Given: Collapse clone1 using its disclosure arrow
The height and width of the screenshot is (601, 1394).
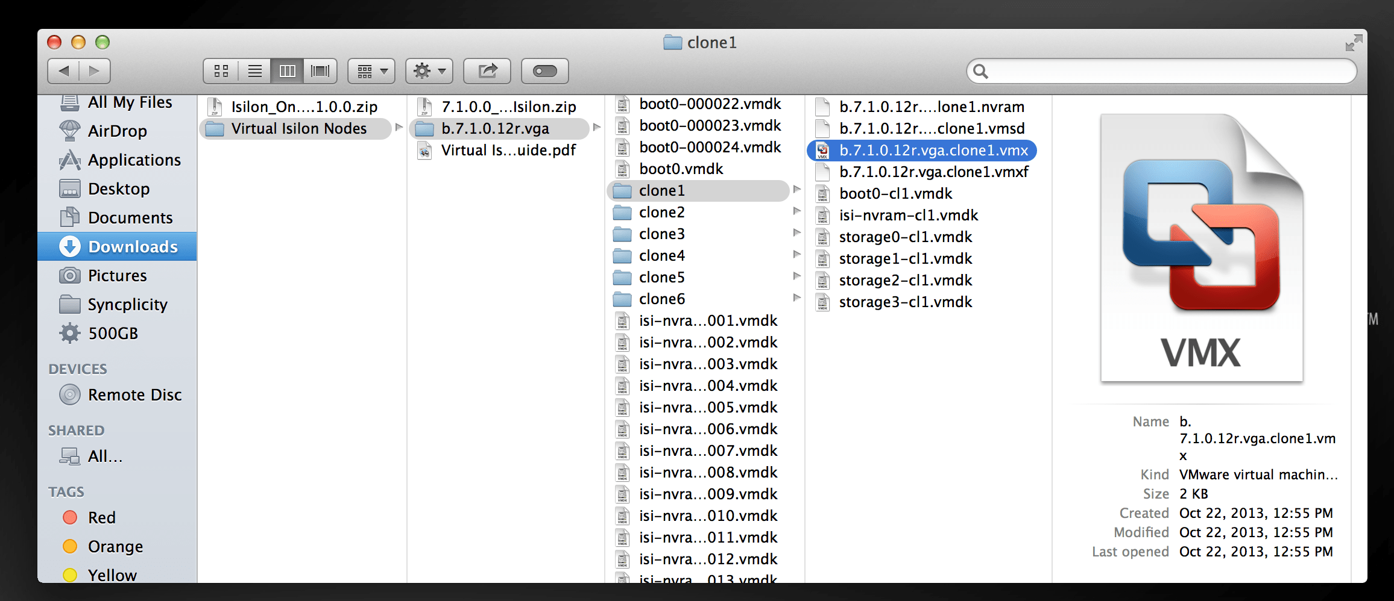Looking at the screenshot, I should (797, 190).
